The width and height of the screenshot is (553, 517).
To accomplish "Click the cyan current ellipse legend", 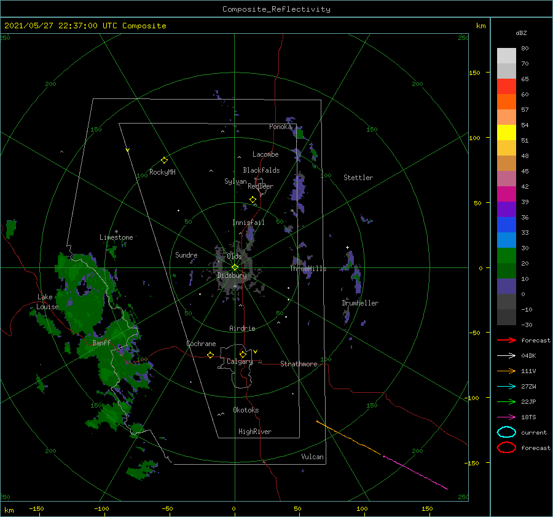I will click(506, 432).
